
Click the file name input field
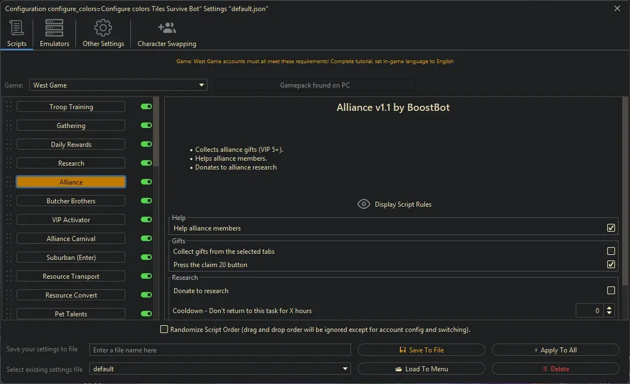[x=220, y=350]
